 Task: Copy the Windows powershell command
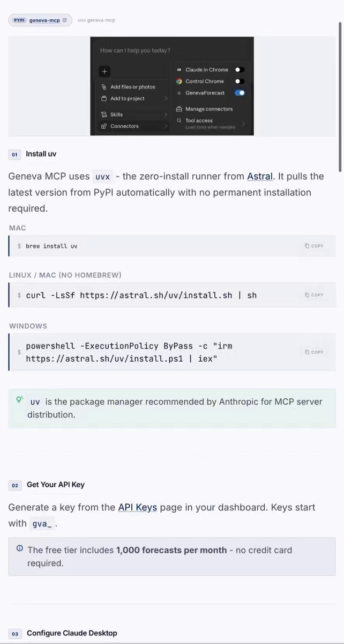[314, 352]
